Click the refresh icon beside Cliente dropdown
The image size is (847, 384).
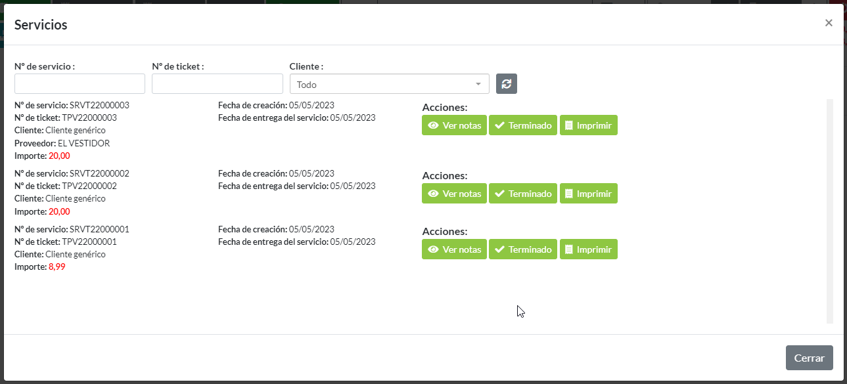(507, 83)
